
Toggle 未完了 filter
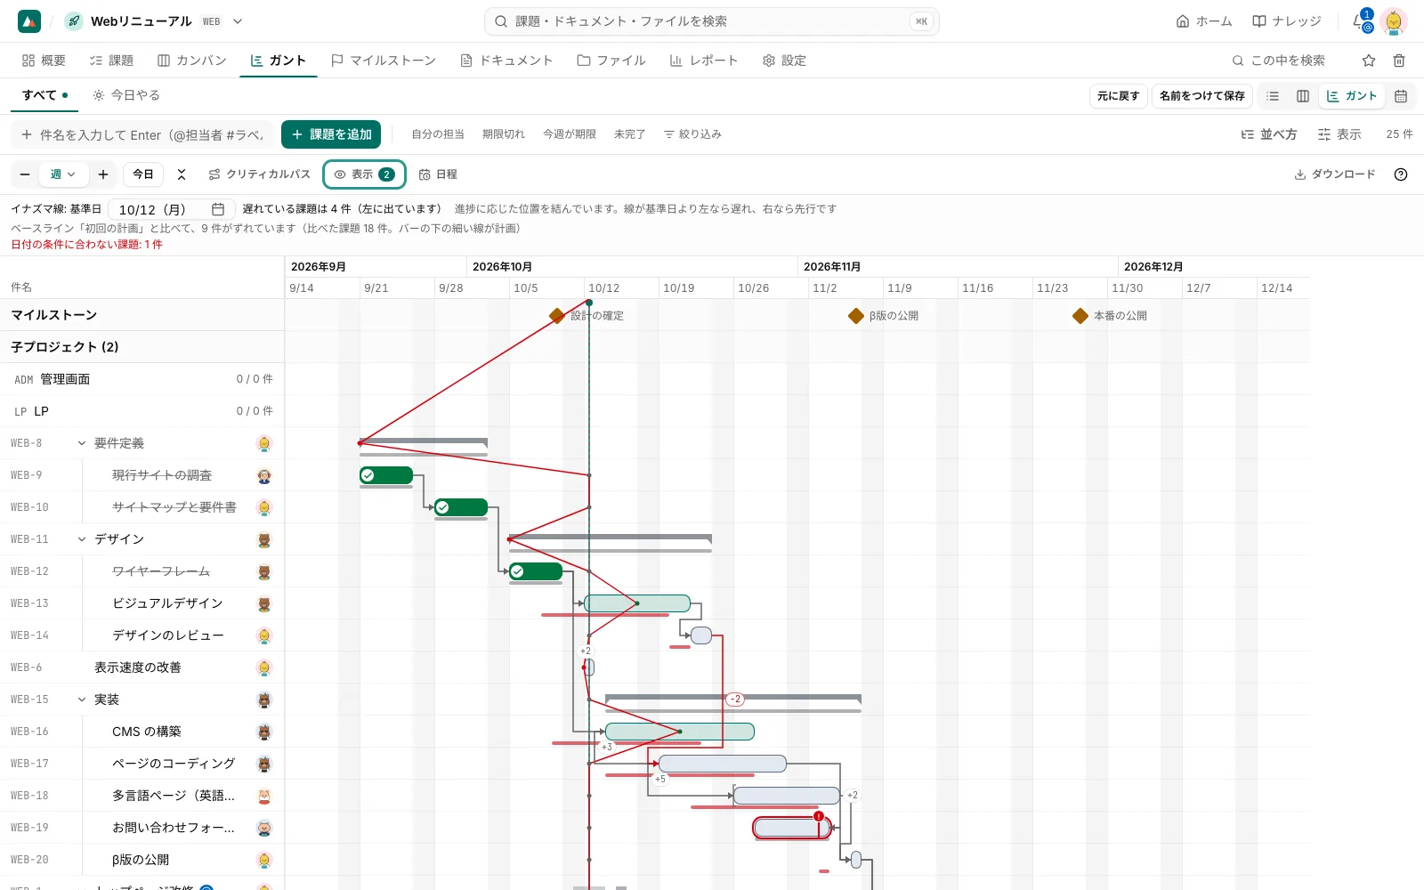pos(629,134)
